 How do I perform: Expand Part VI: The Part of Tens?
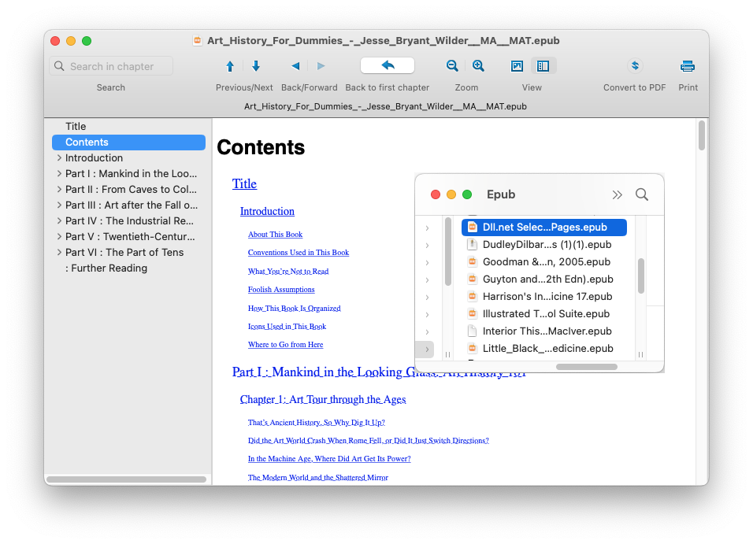point(59,253)
